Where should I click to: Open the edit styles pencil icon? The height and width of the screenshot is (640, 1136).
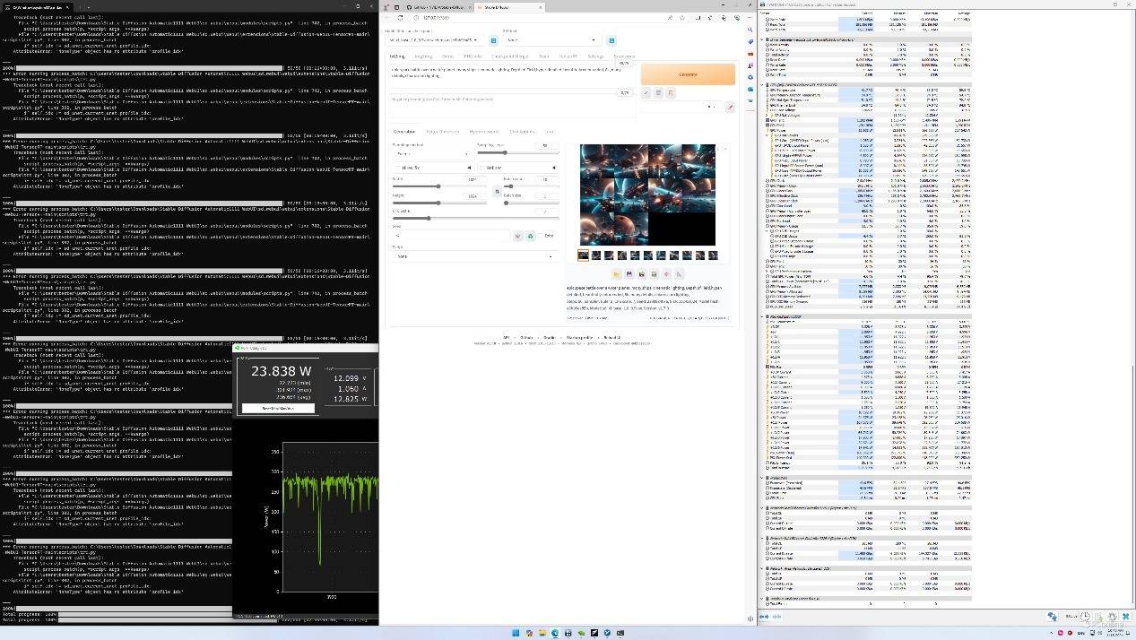point(730,107)
